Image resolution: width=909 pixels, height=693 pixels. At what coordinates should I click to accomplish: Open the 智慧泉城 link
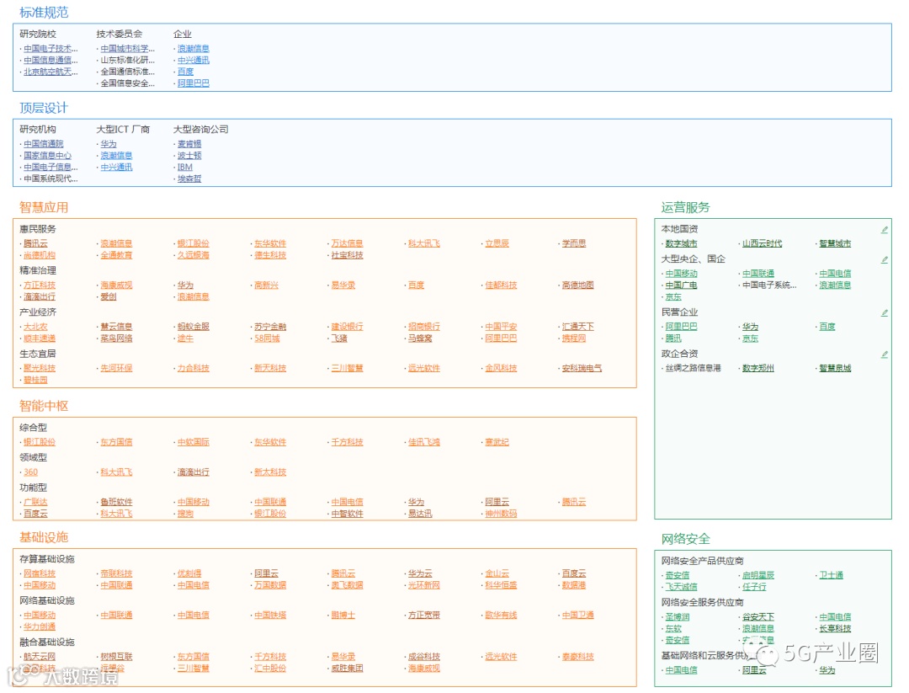tap(835, 368)
